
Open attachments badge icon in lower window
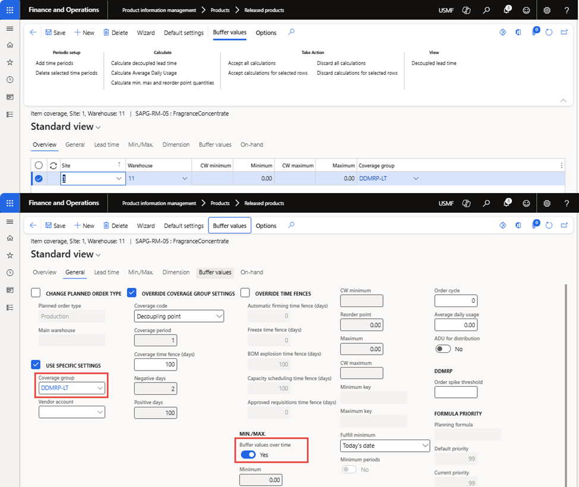pyautogui.click(x=534, y=224)
